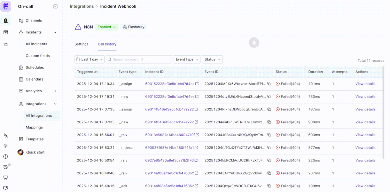The width and height of the screenshot is (390, 192).
Task: Copy event ID 20251204dtyBJhL4Hcomd3
Action: click(x=269, y=97)
